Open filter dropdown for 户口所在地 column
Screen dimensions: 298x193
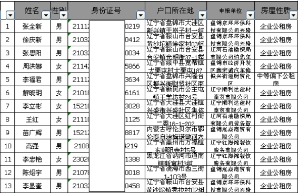[x=202, y=15]
